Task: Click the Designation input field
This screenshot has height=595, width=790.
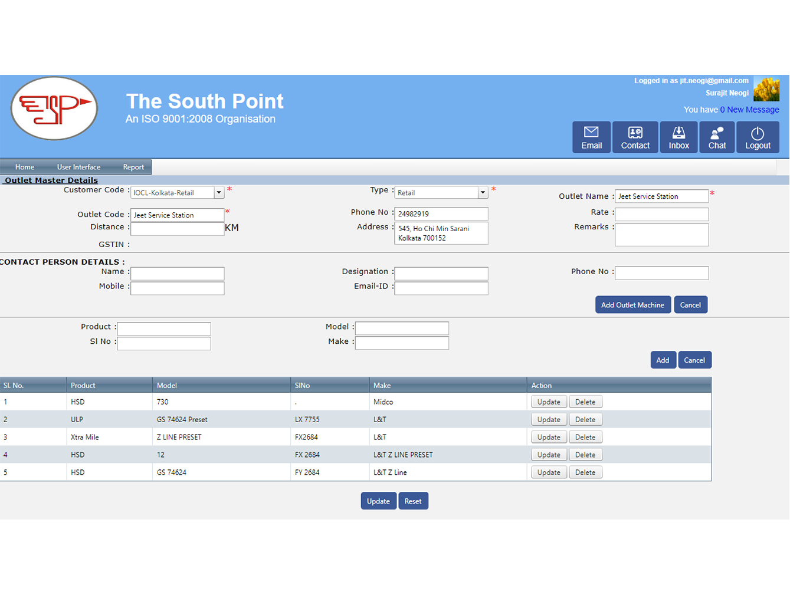Action: [x=441, y=274]
